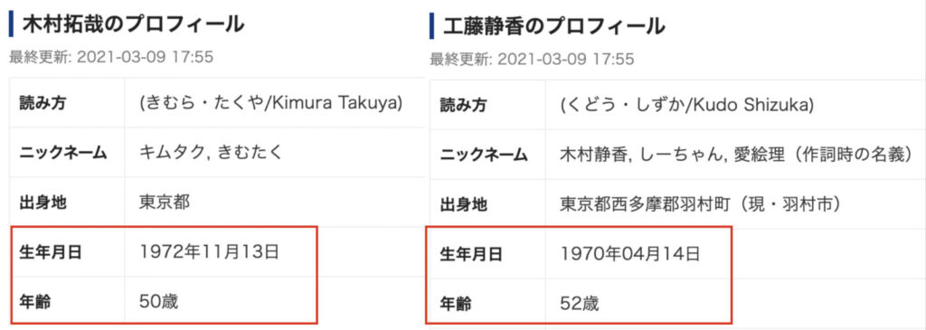Click the 50歳 age value

(x=159, y=302)
